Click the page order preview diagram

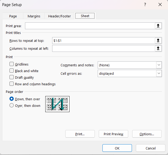pos(57,104)
